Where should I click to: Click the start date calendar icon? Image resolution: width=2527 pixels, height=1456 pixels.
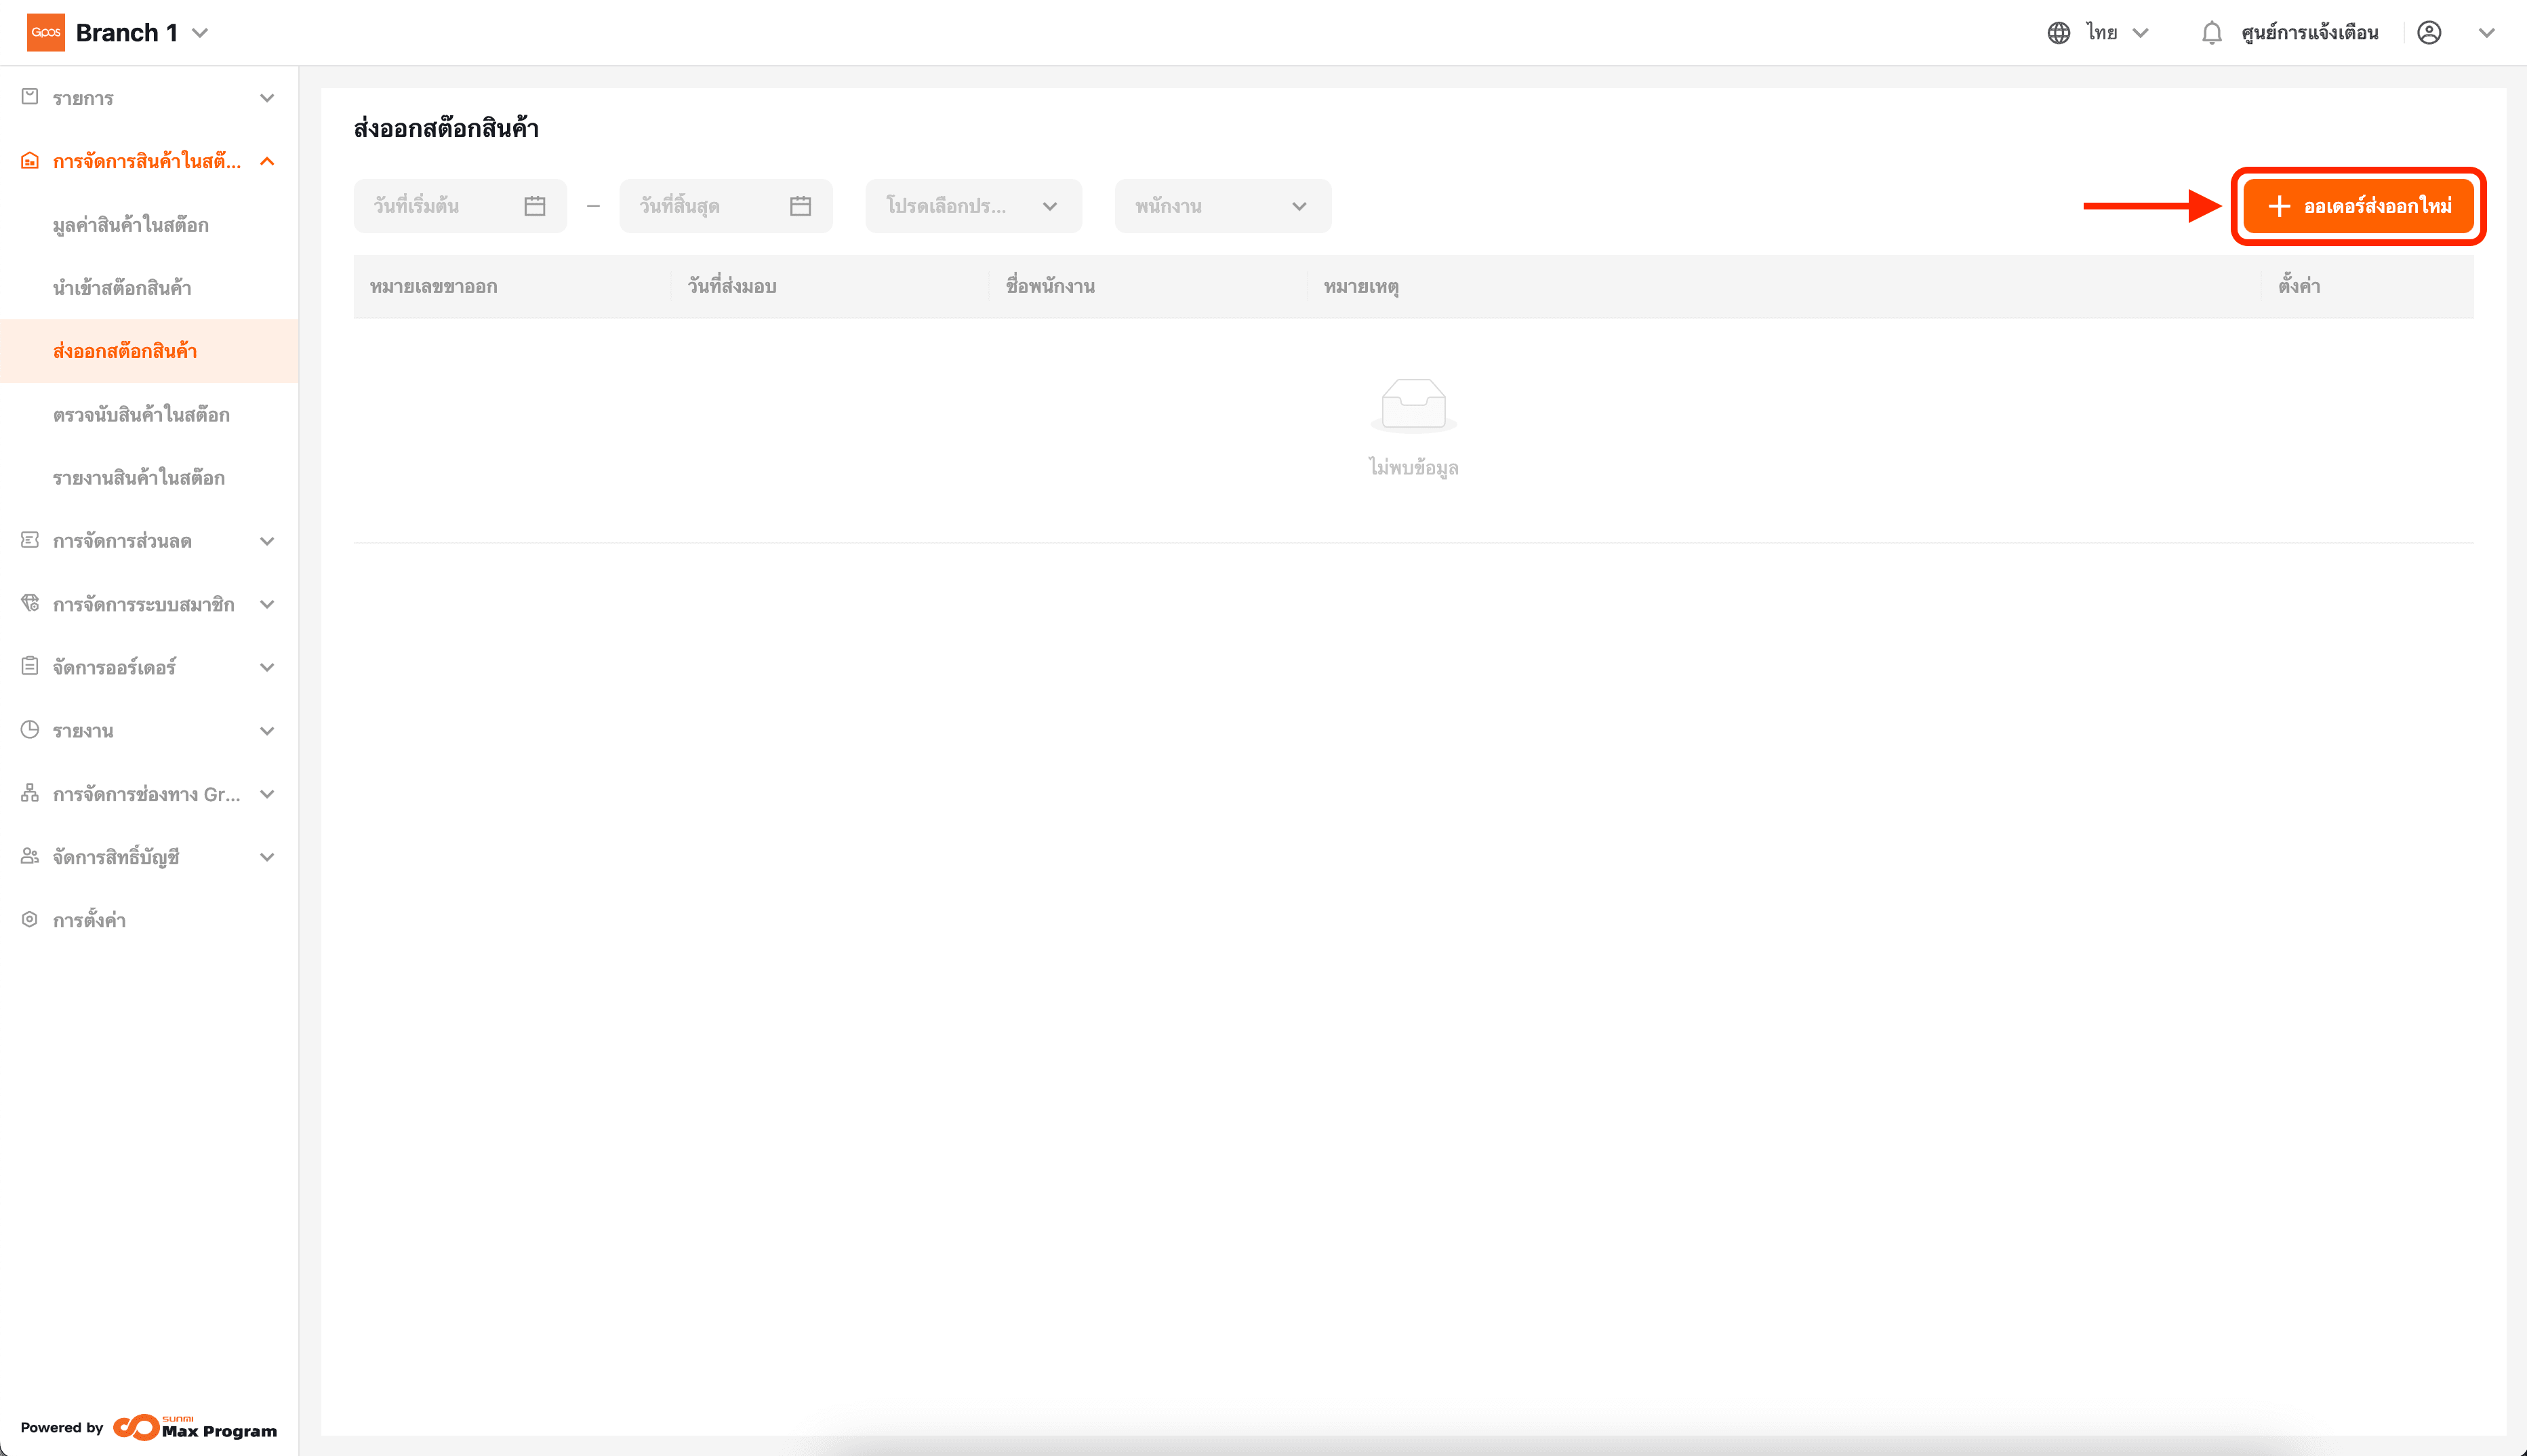(x=535, y=206)
